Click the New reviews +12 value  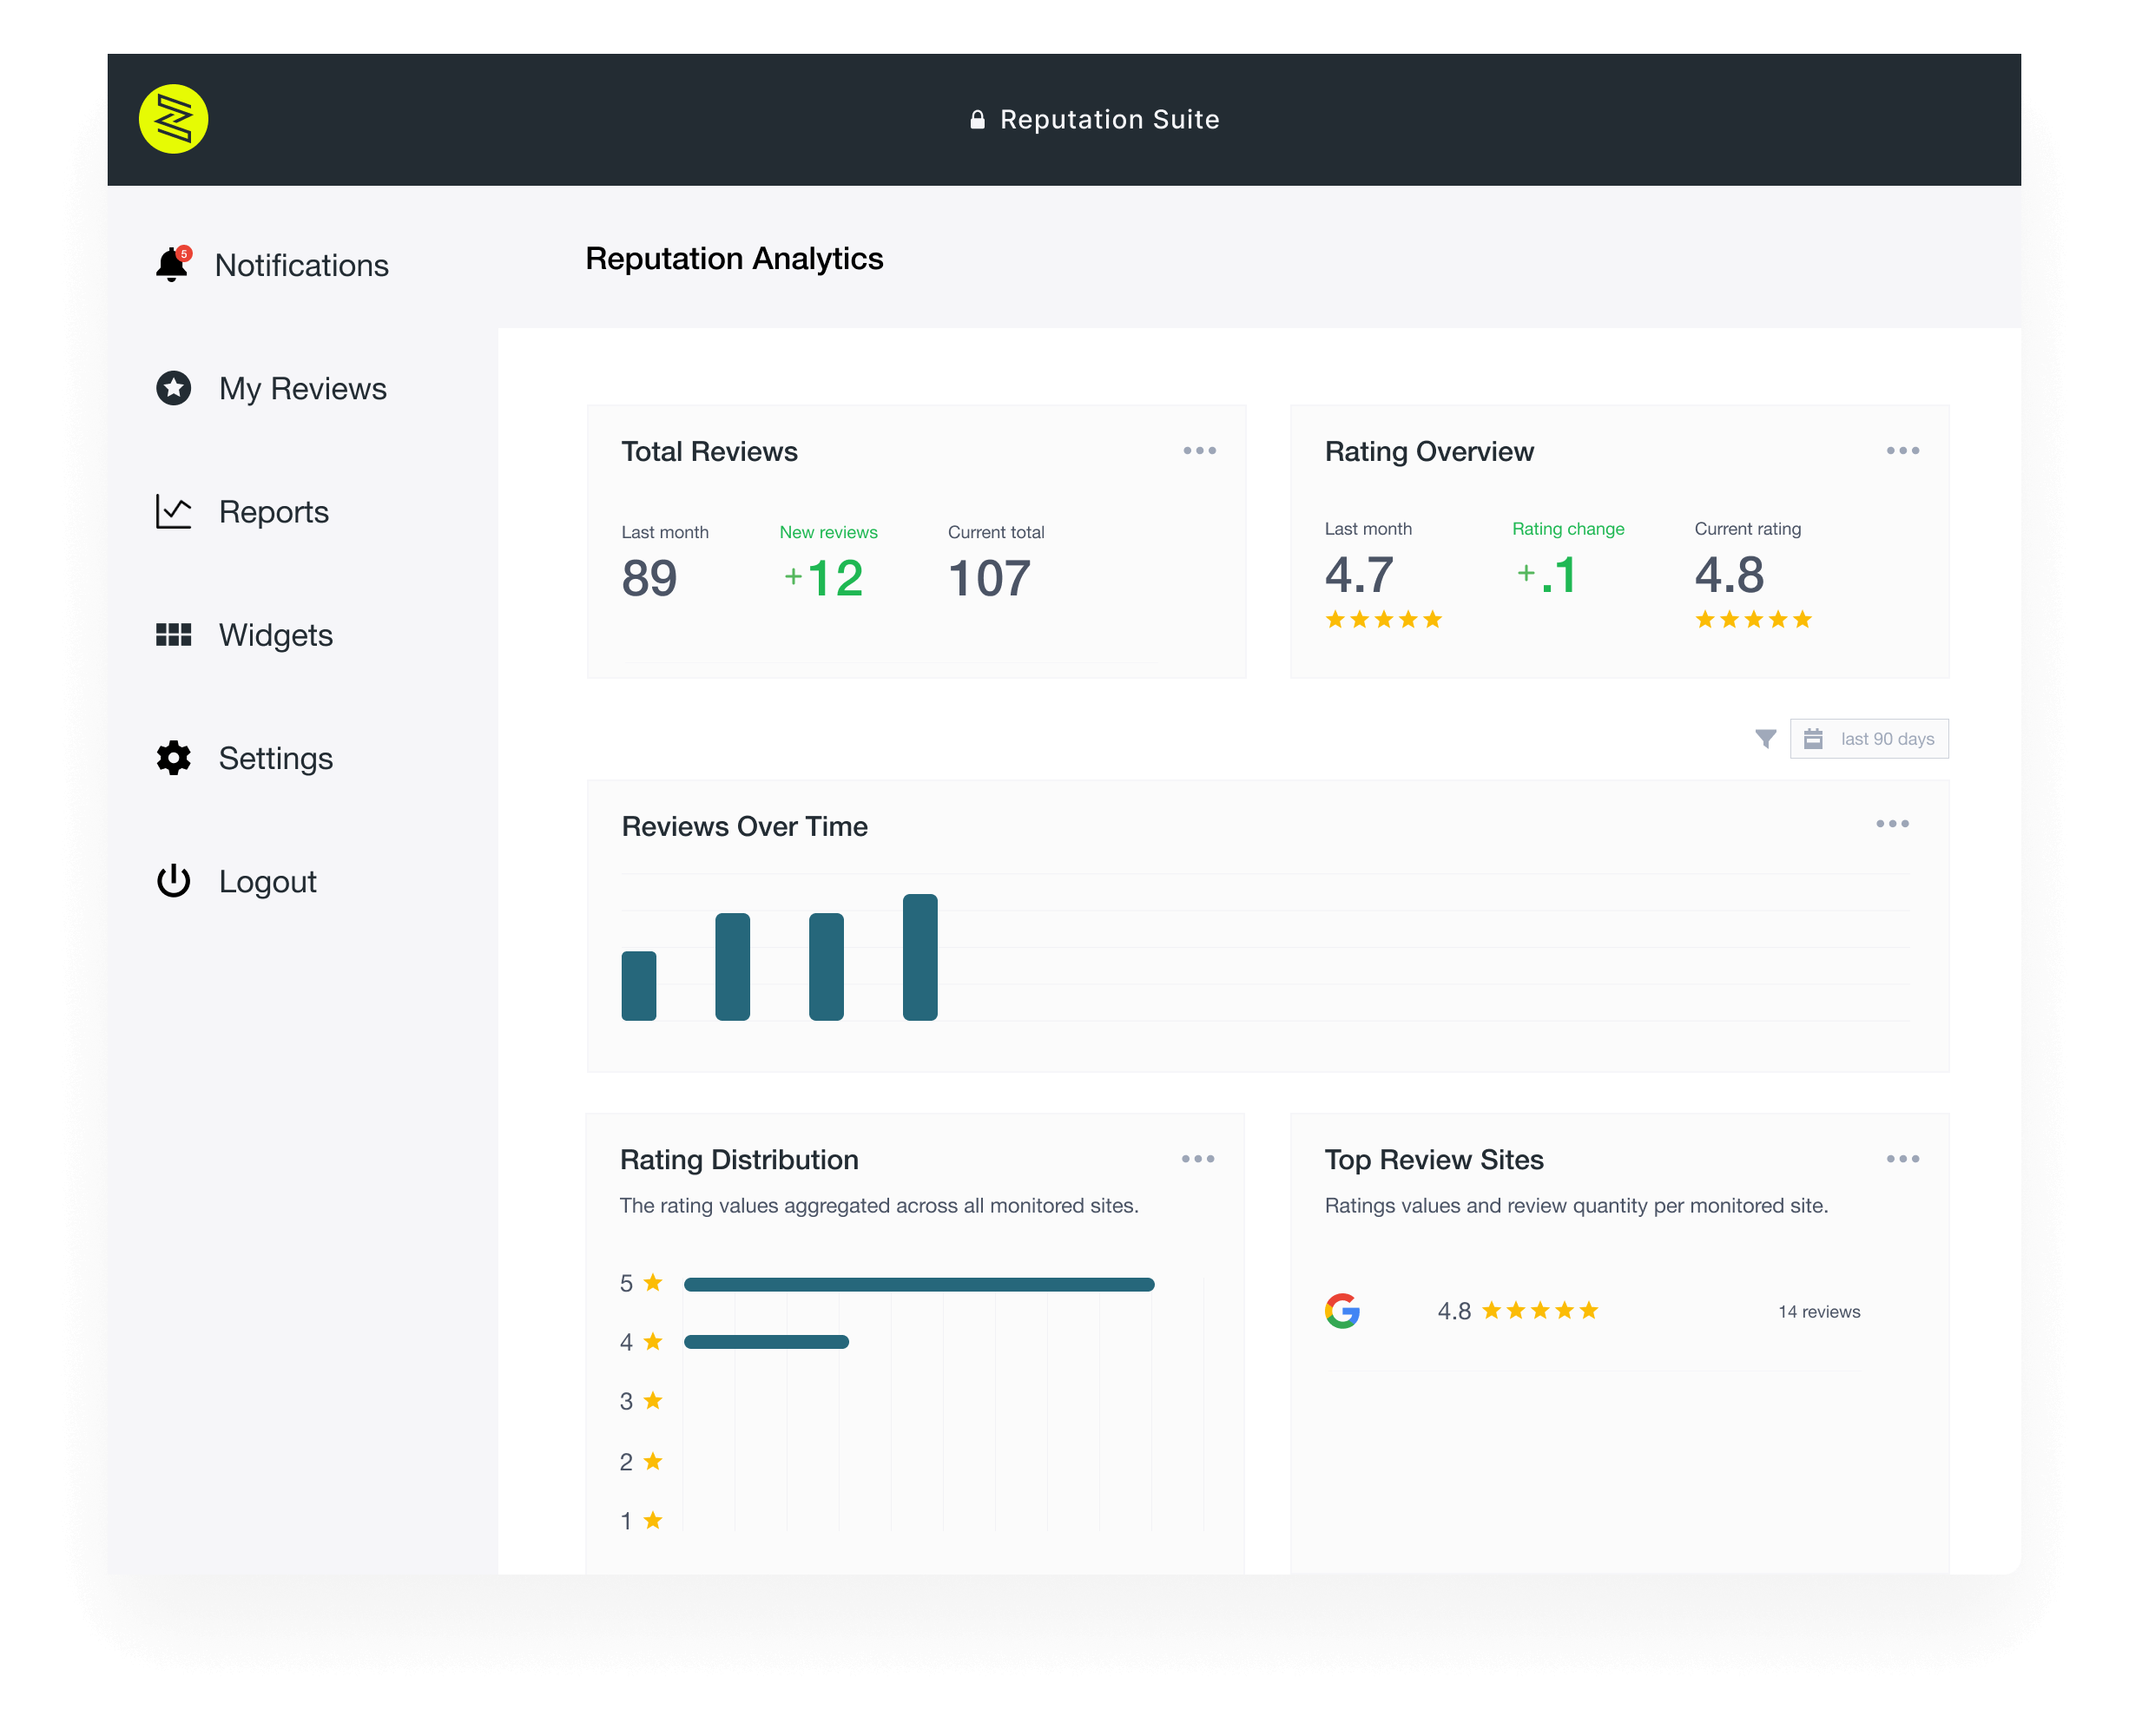click(x=823, y=578)
